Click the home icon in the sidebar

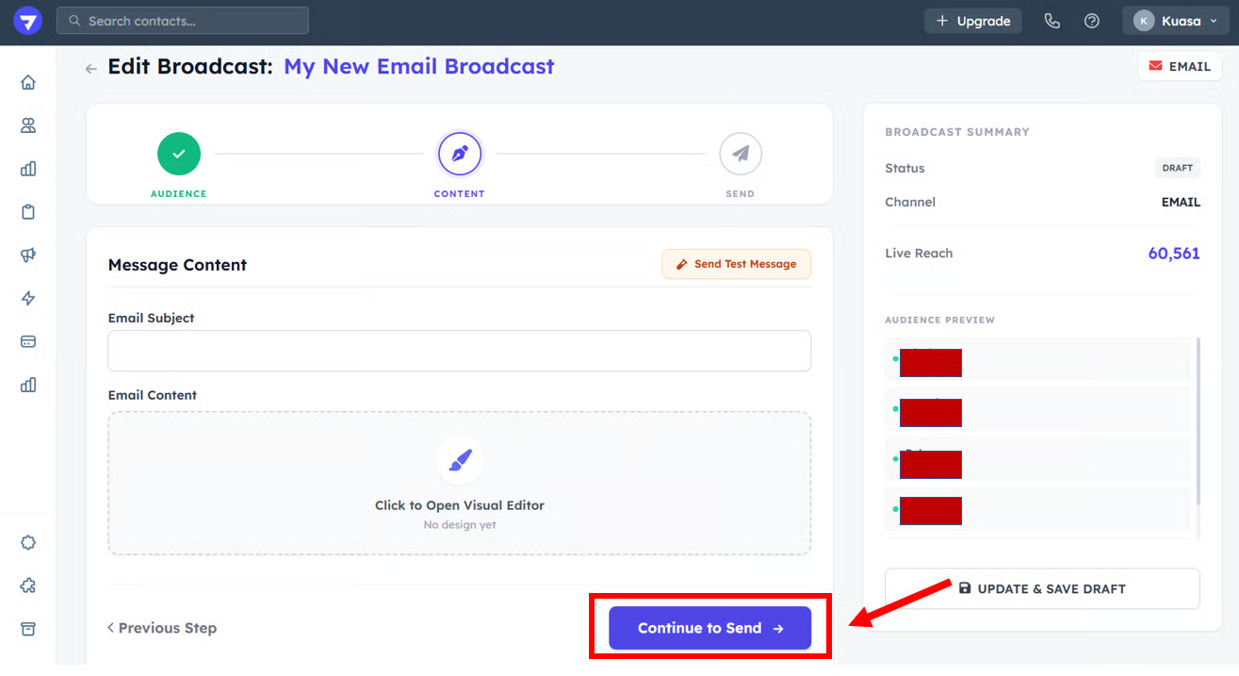coord(28,82)
